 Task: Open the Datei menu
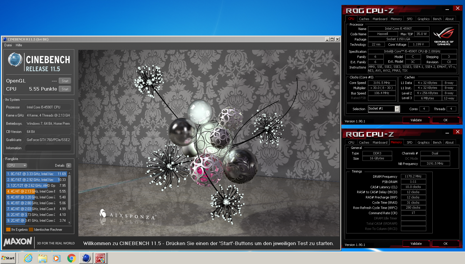[x=8, y=45]
